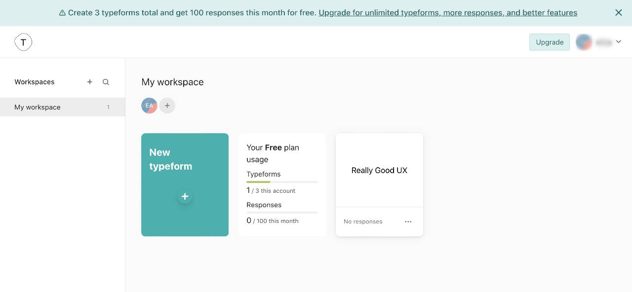
Task: Click the Upgrade button
Action: click(550, 42)
